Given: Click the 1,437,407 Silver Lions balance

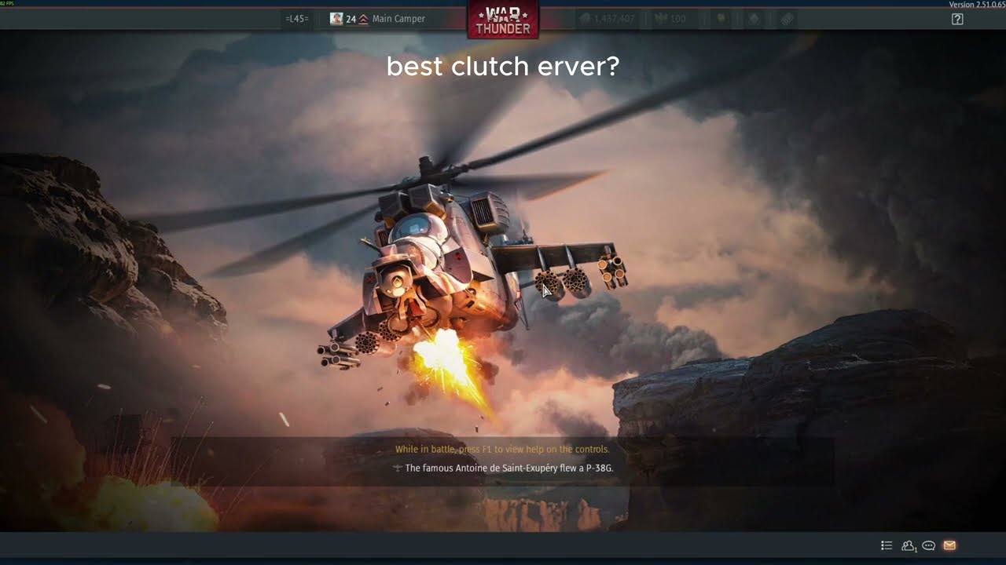Looking at the screenshot, I should tap(608, 19).
